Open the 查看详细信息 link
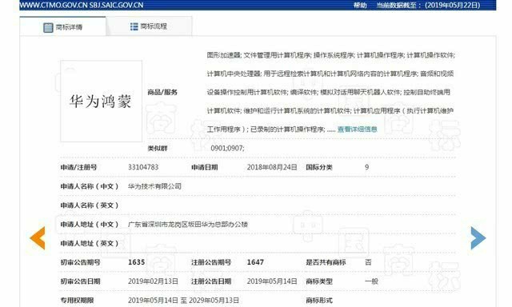 [x=358, y=130]
